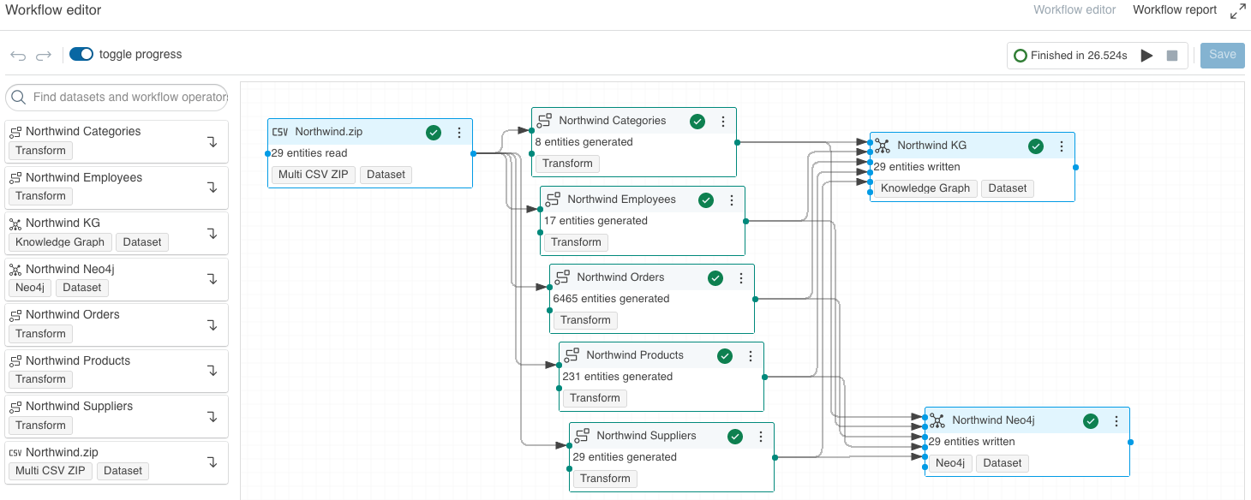This screenshot has height=500, width=1251.
Task: Open the three-dot menu on the Northwind.zip node
Action: (x=460, y=132)
